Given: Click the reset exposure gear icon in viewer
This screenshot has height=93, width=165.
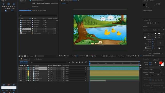Looking at the screenshot, I should (x=138, y=56).
